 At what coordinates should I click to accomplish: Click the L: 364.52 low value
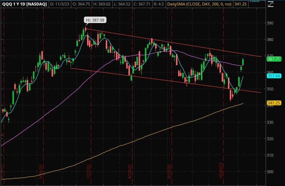(x=122, y=4)
